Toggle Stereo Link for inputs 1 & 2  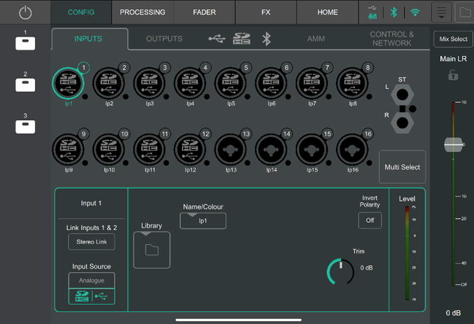(x=91, y=242)
